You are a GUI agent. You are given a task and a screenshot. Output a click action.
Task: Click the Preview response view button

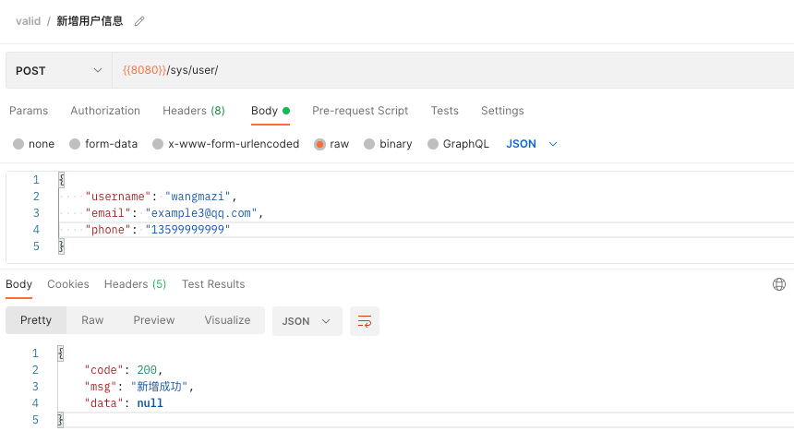(154, 320)
